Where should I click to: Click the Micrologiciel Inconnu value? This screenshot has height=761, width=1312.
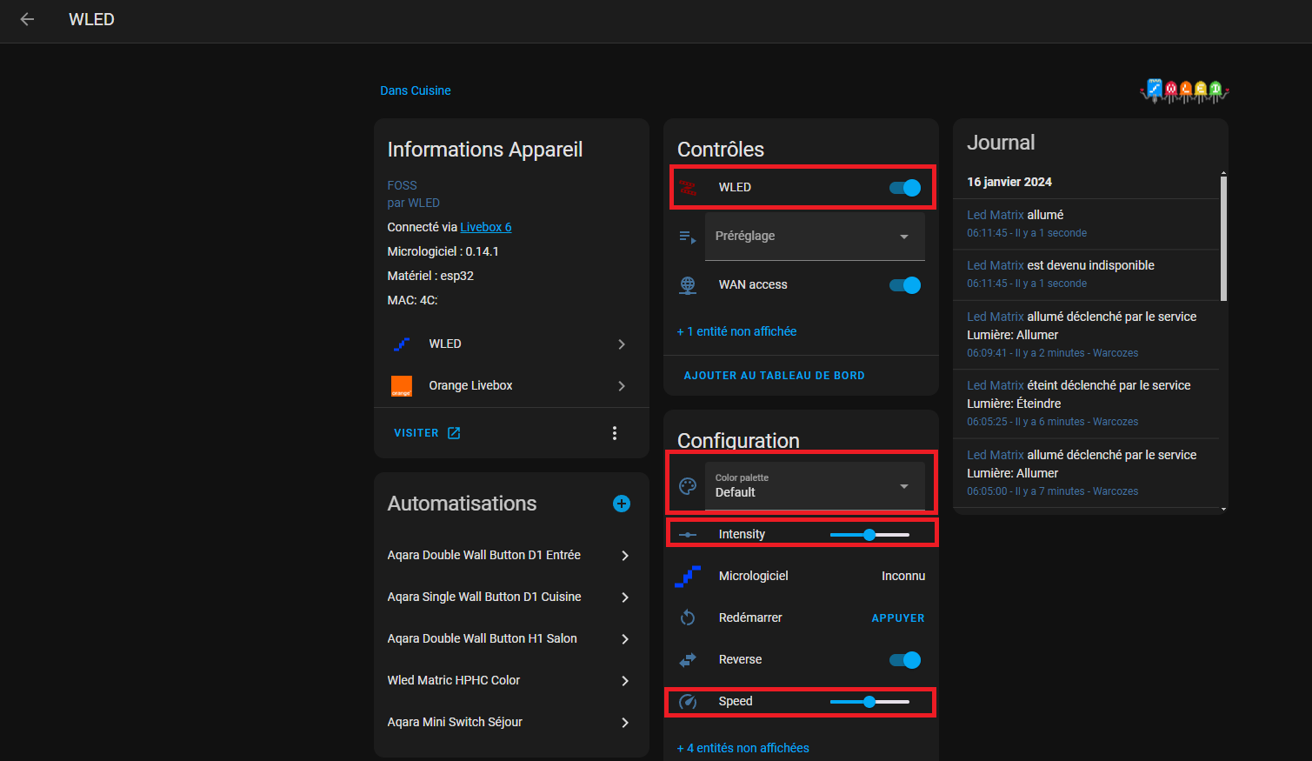point(903,576)
